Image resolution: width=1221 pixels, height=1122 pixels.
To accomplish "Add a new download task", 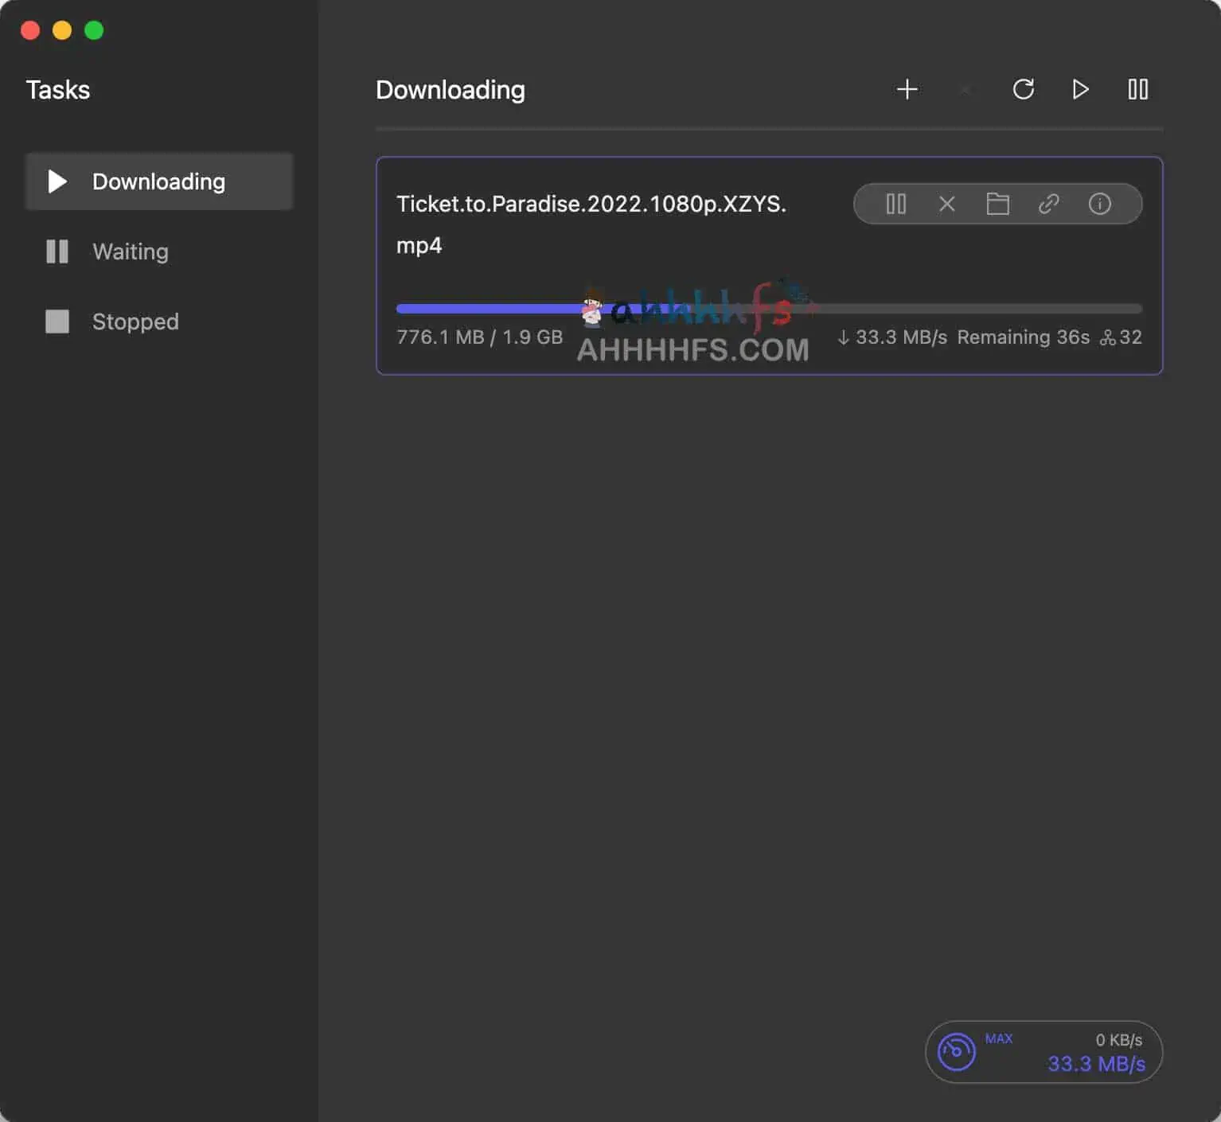I will point(907,89).
